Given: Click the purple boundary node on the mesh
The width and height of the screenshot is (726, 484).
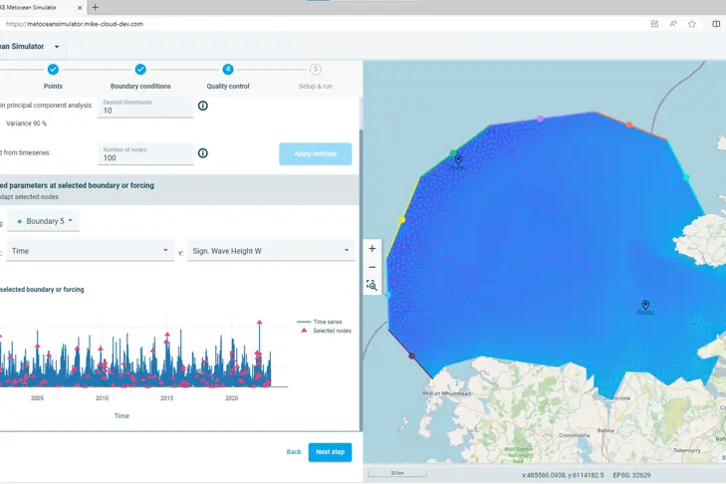Looking at the screenshot, I should click(x=541, y=120).
